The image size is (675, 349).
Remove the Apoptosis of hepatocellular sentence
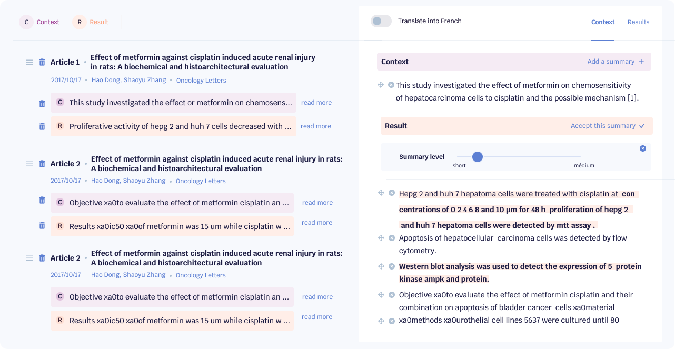pos(392,238)
